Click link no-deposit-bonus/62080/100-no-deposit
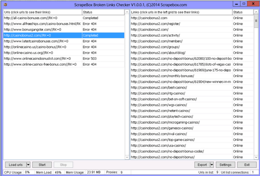The image size is (260, 176). [x=181, y=59]
